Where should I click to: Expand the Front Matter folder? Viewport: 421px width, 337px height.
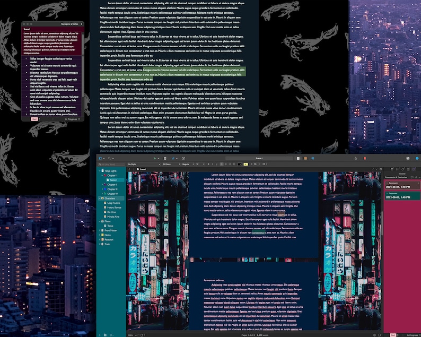coord(99,230)
